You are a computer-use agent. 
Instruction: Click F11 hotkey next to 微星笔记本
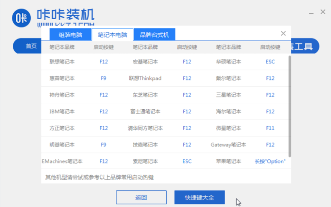coord(270,128)
